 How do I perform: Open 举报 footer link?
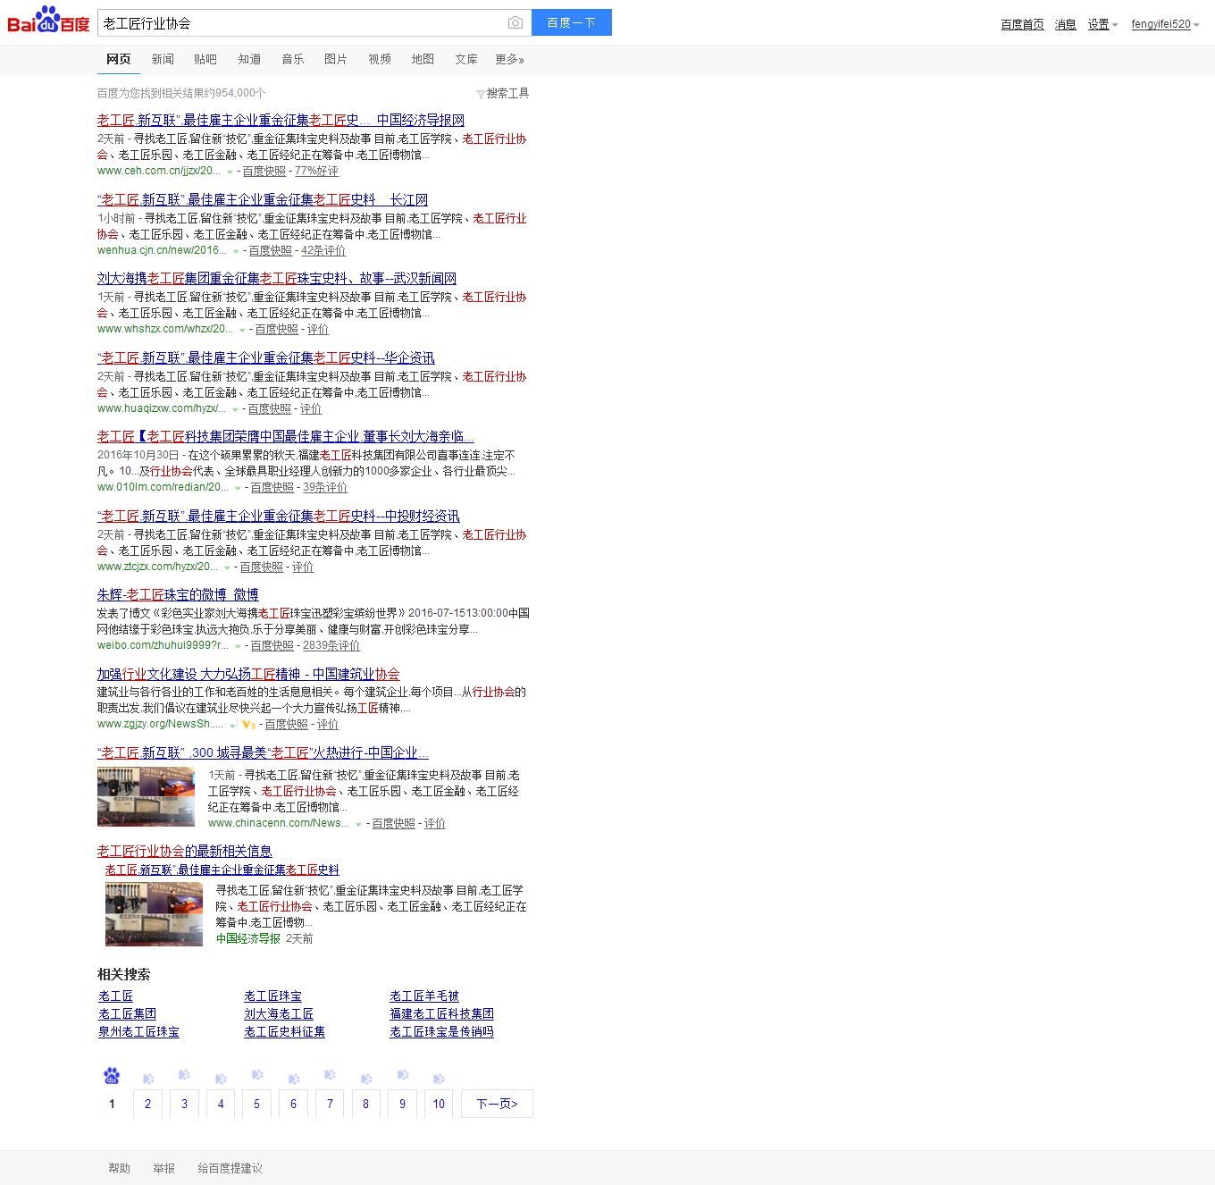(163, 1168)
